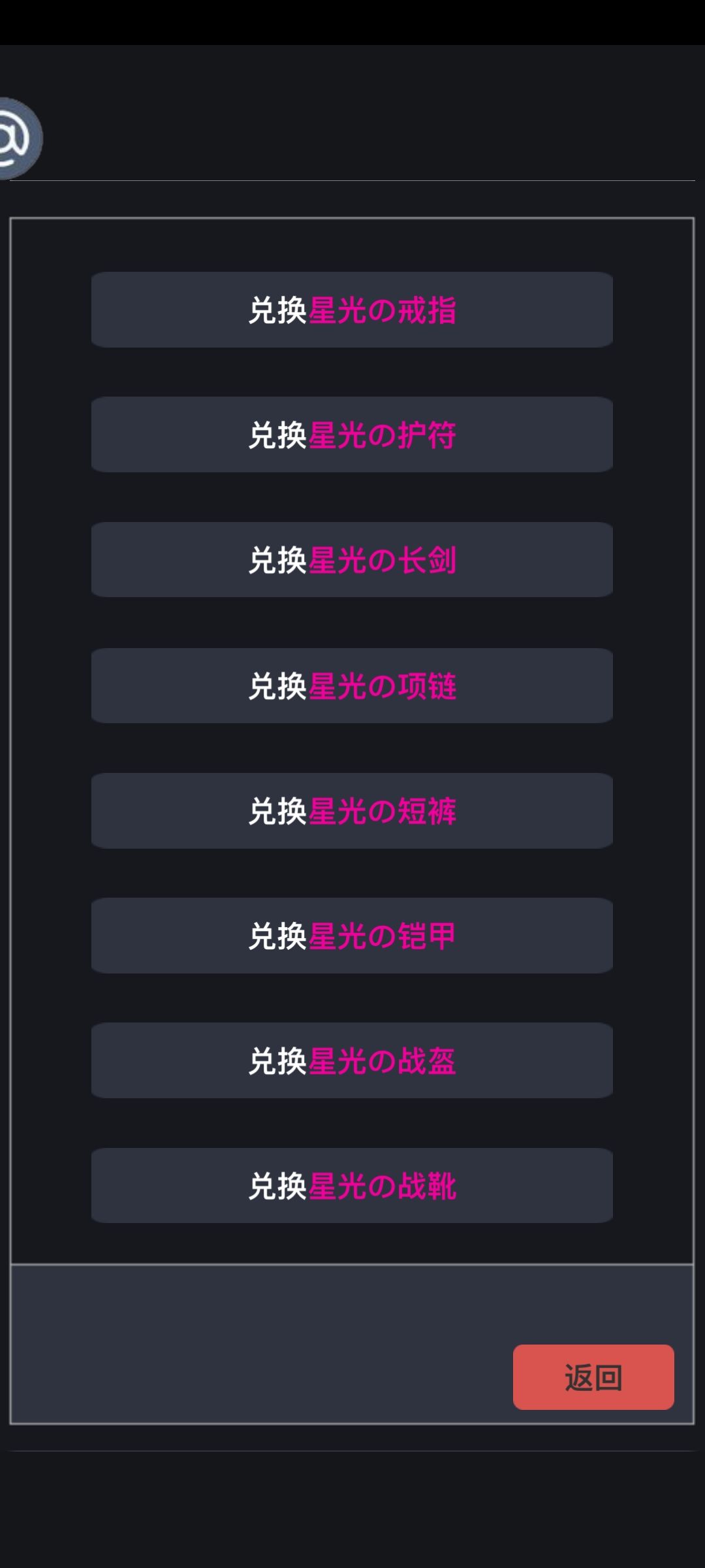
Task: Pick the pink 星光の铠甲 text
Action: [x=383, y=936]
